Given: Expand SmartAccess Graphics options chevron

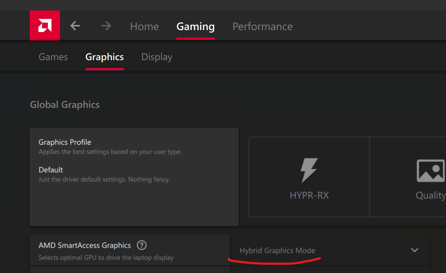Looking at the screenshot, I should pyautogui.click(x=415, y=250).
